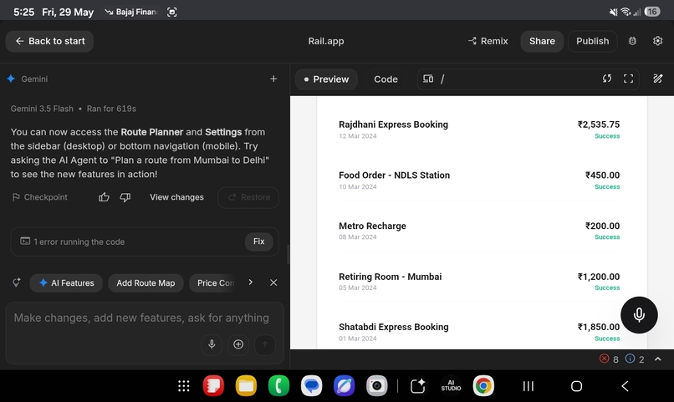Viewport: 674px width, 402px height.
Task: Go back using Back to start button
Action: coord(49,41)
